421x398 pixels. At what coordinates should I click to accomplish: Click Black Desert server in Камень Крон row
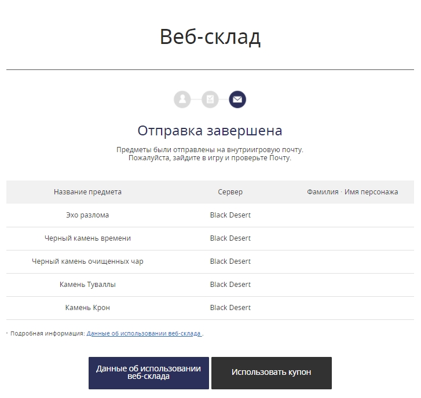230,308
